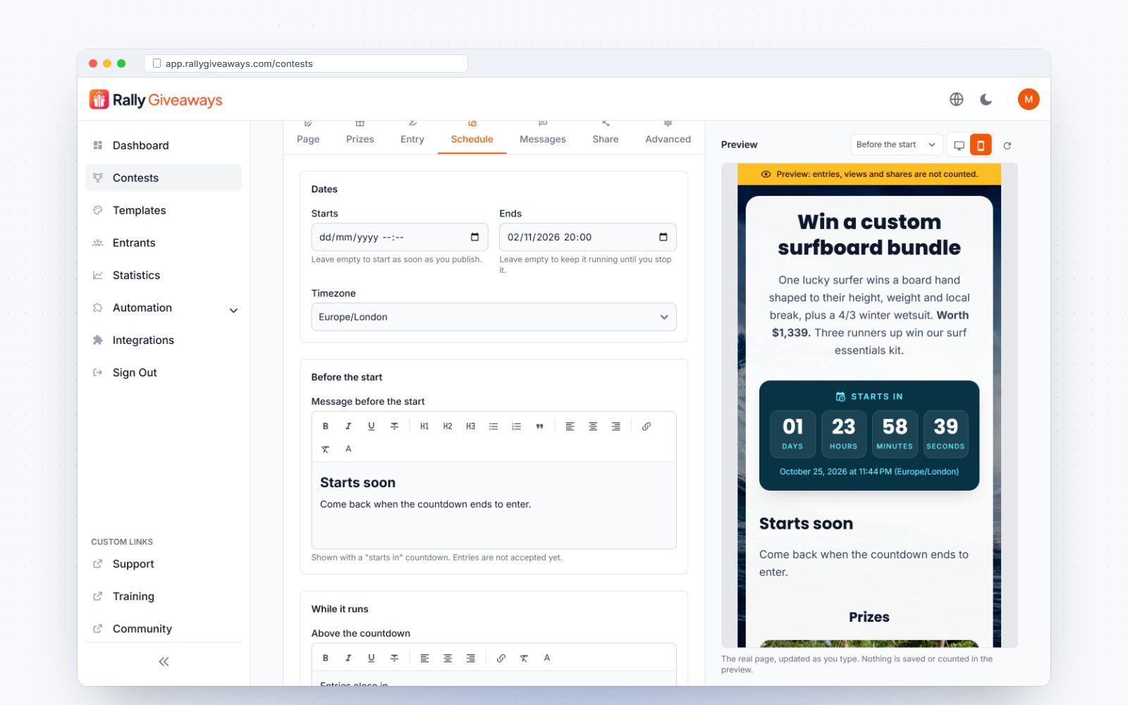Expand the Automation sidebar menu
Screen dimensions: 1128x705
pyautogui.click(x=164, y=308)
